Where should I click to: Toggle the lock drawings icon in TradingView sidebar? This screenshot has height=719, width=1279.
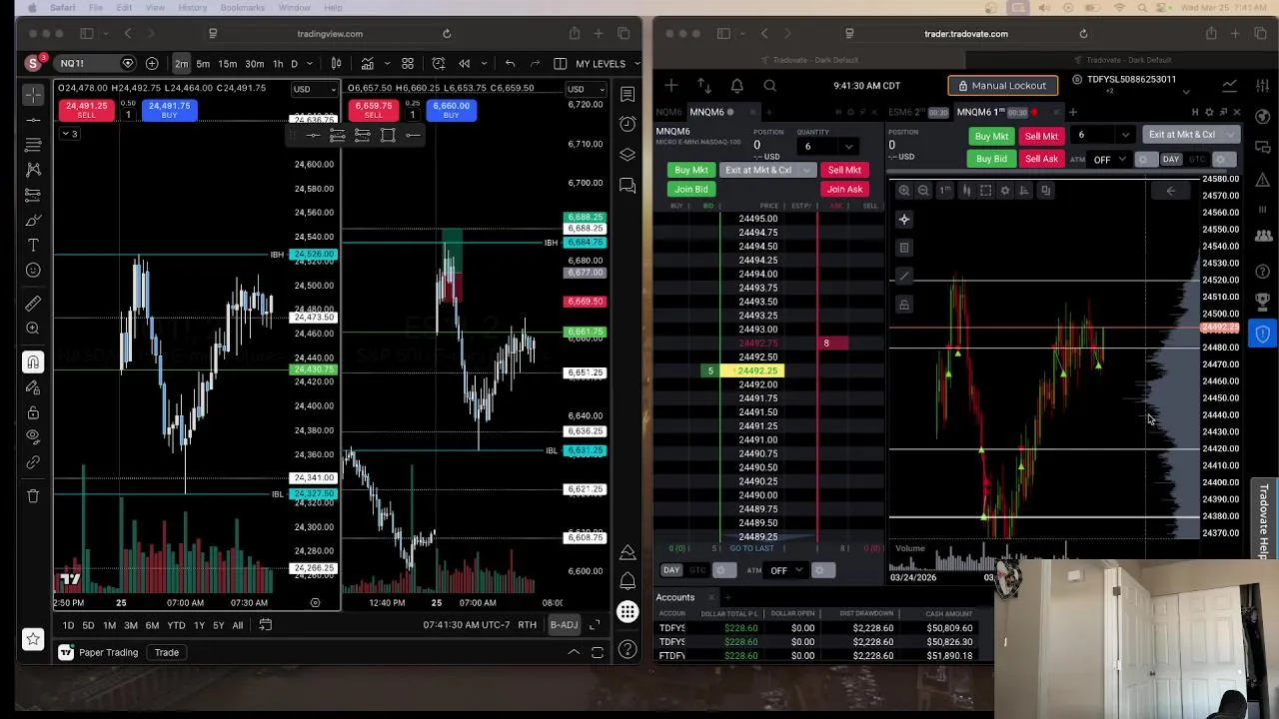pos(33,411)
